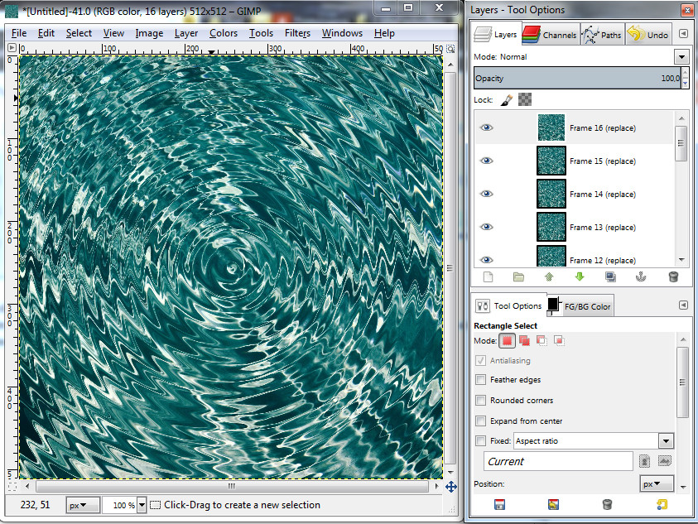This screenshot has height=524, width=698.
Task: Toggle Expand from center
Action: tap(480, 421)
